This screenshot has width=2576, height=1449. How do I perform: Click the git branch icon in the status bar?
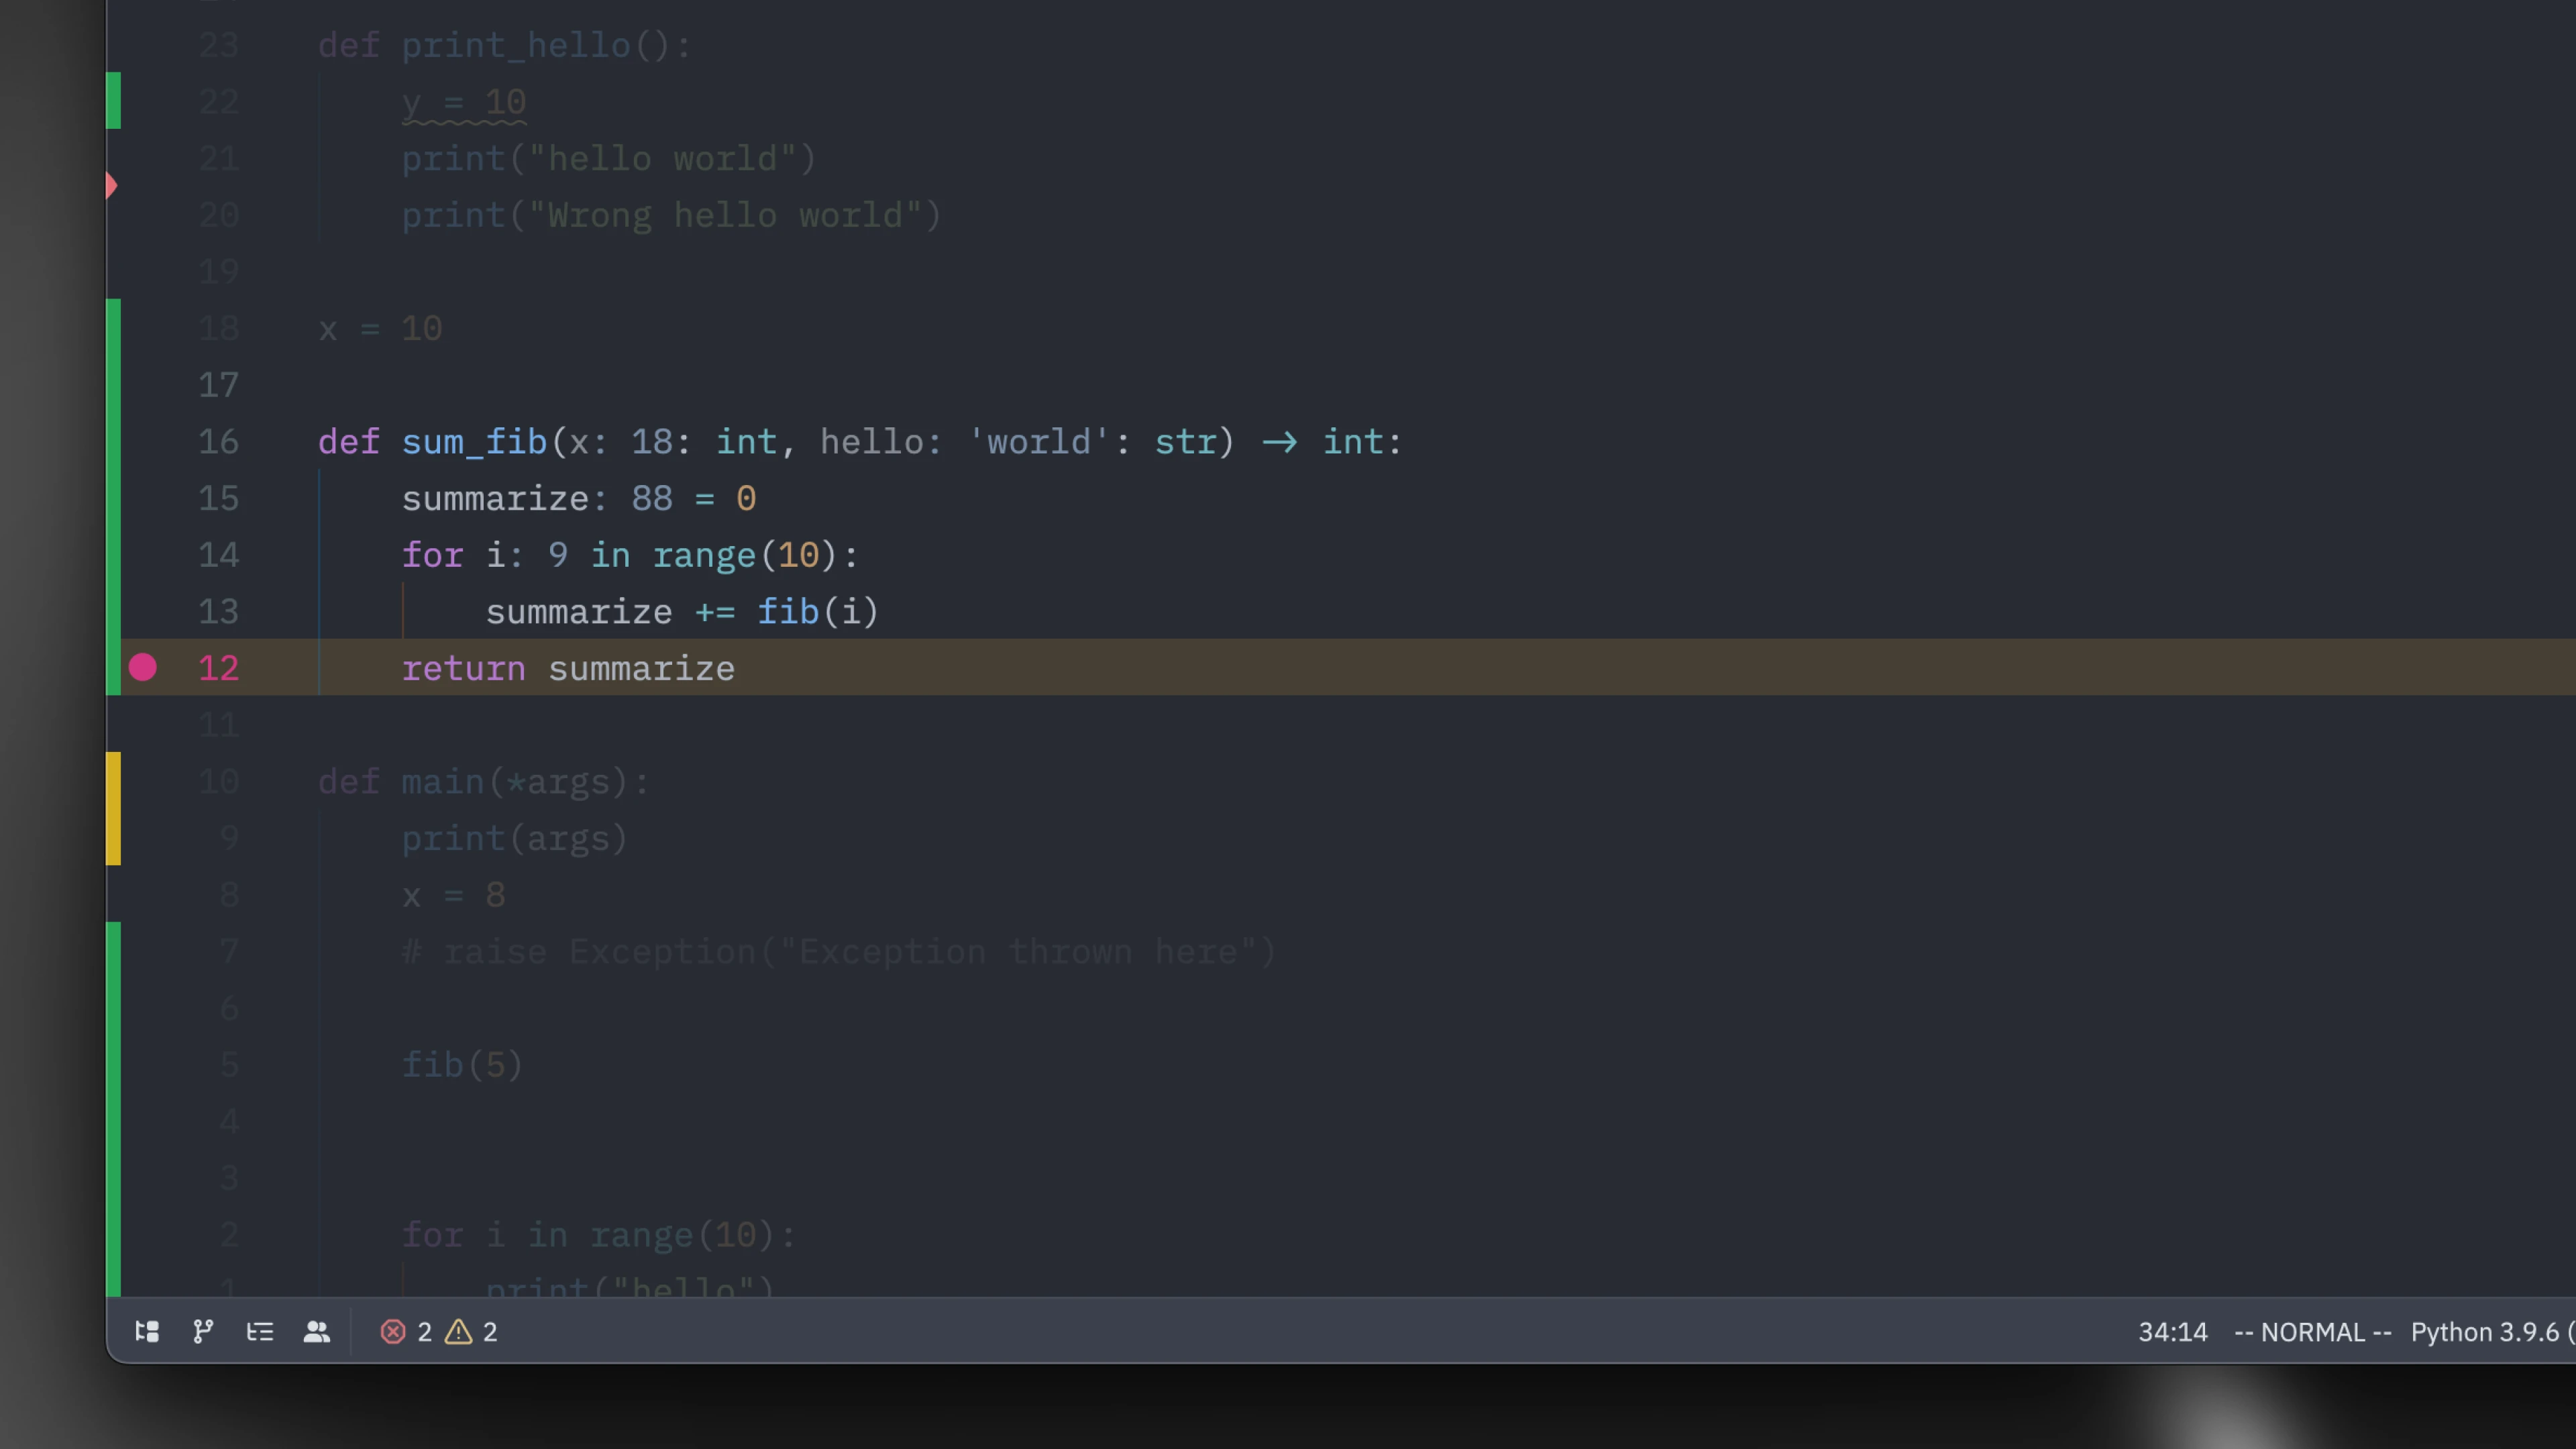click(x=203, y=1331)
